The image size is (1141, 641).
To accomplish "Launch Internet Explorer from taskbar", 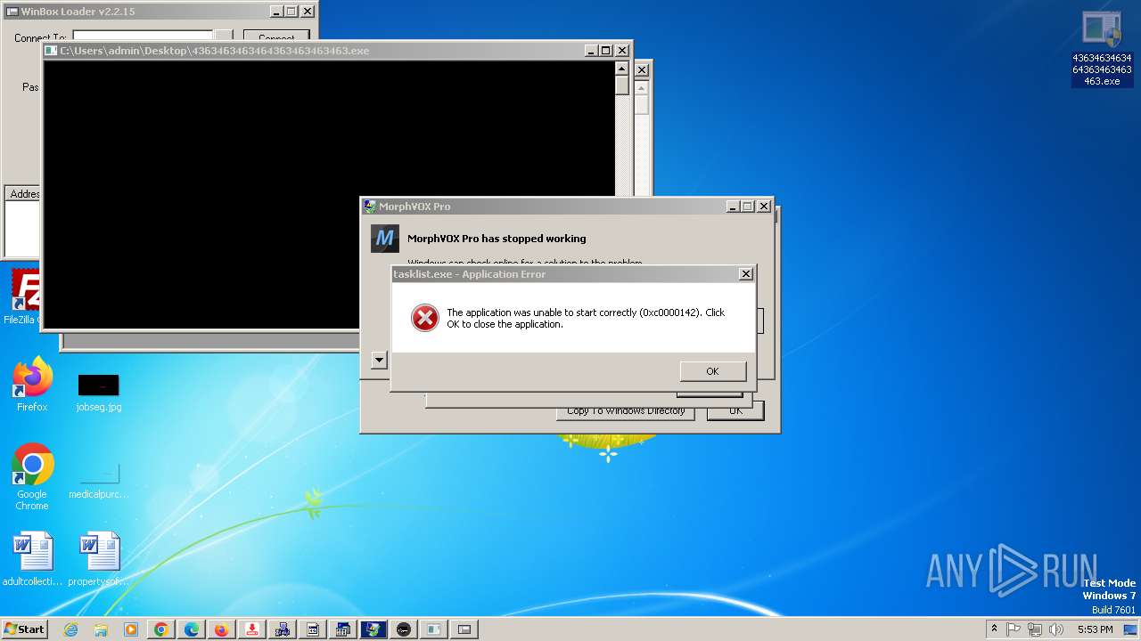I will 70,629.
